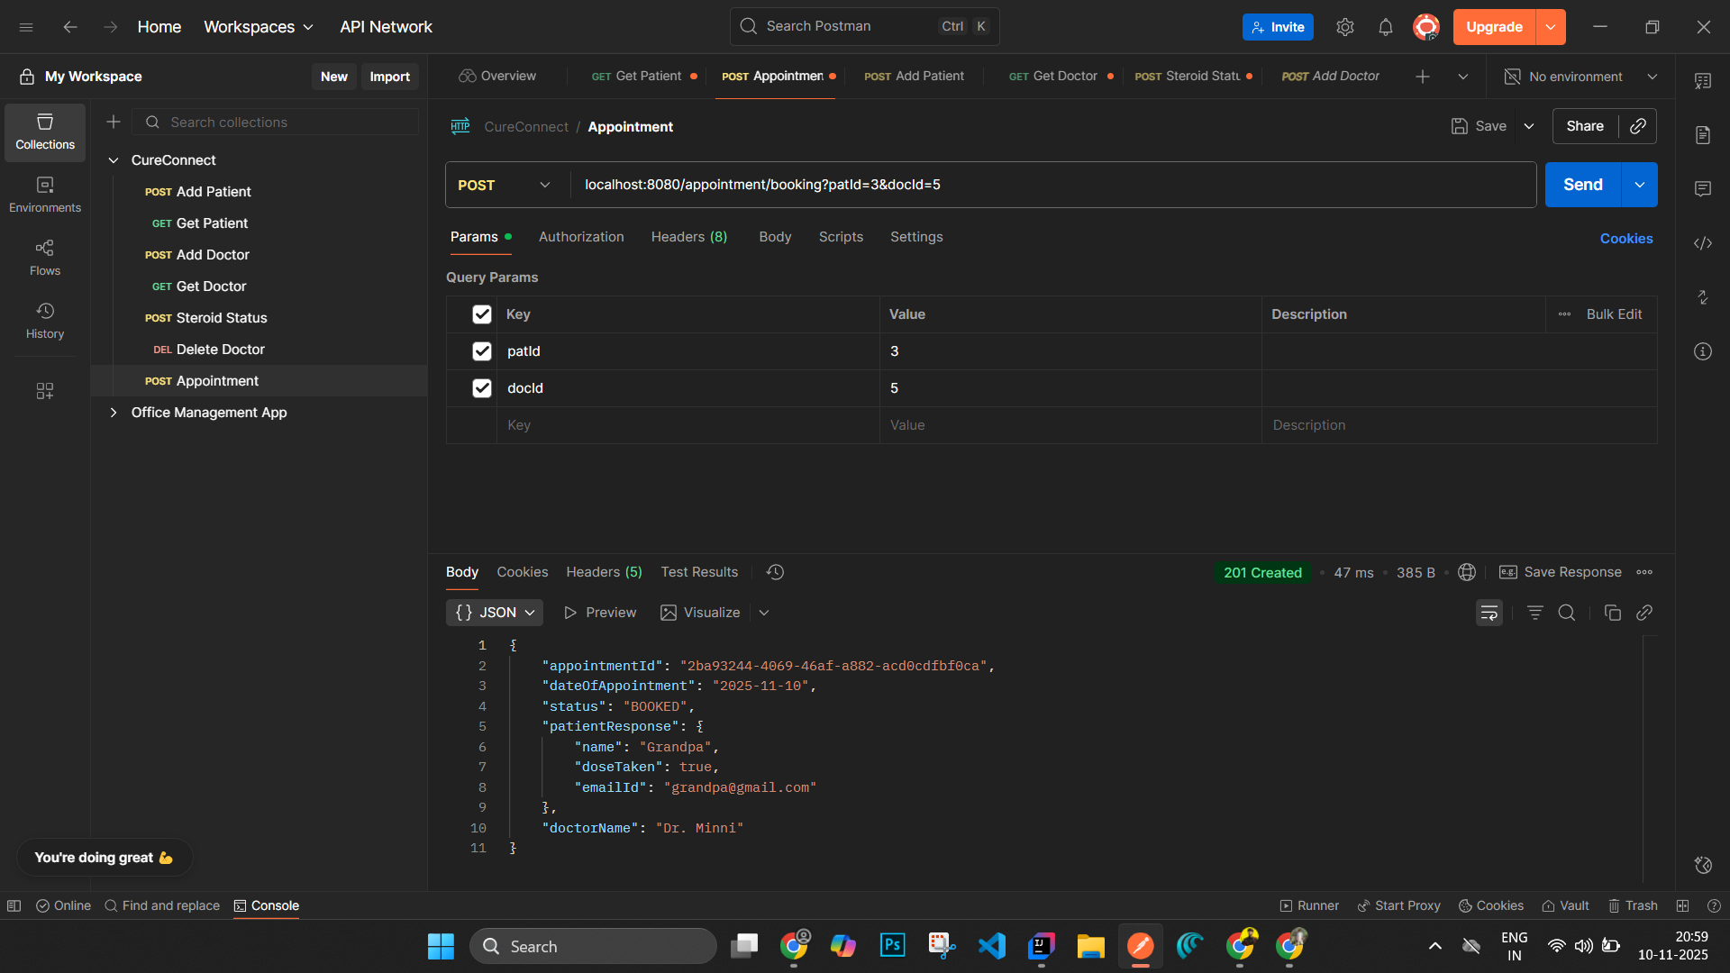Viewport: 1730px width, 973px height.
Task: Expand the Office Management App collection
Action: [x=114, y=413]
